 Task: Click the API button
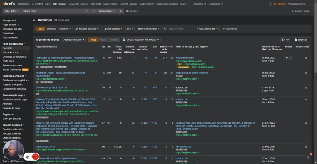click(x=286, y=40)
